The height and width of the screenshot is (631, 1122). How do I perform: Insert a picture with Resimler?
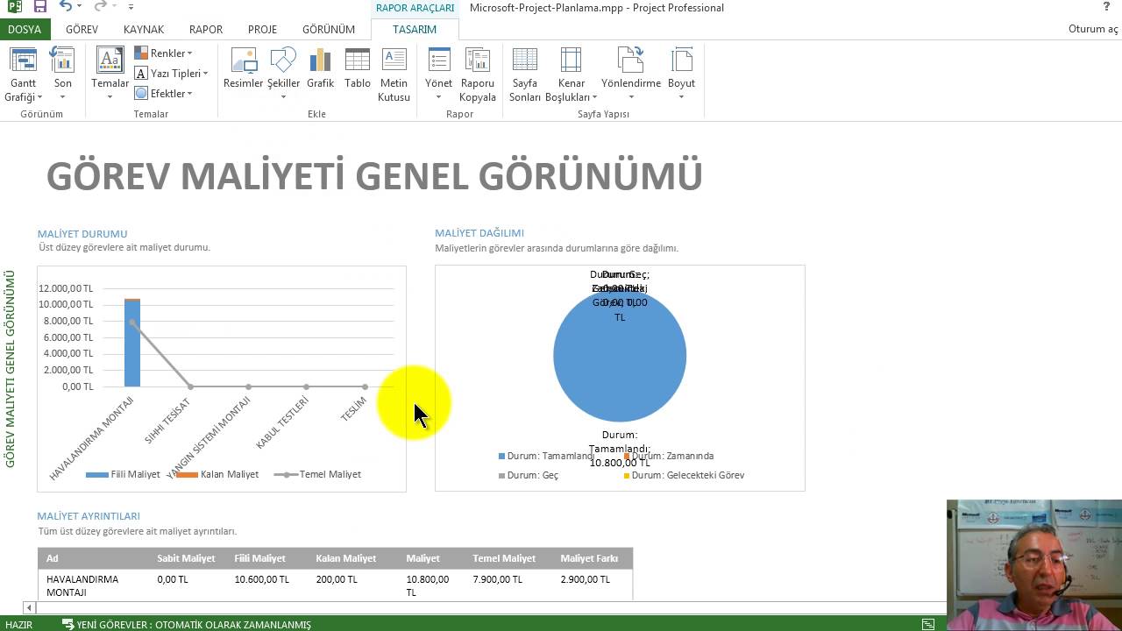(x=243, y=68)
